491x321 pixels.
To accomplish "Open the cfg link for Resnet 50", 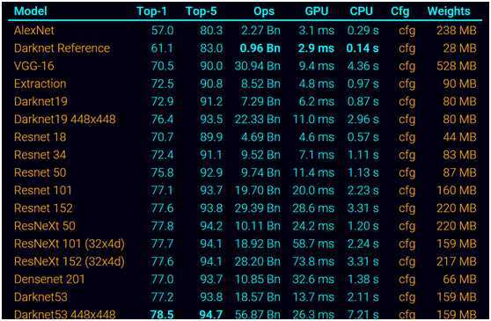I will [407, 173].
